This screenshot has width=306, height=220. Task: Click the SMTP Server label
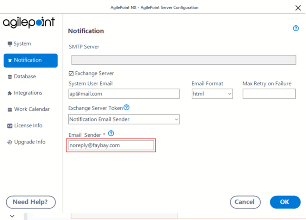[x=84, y=47]
